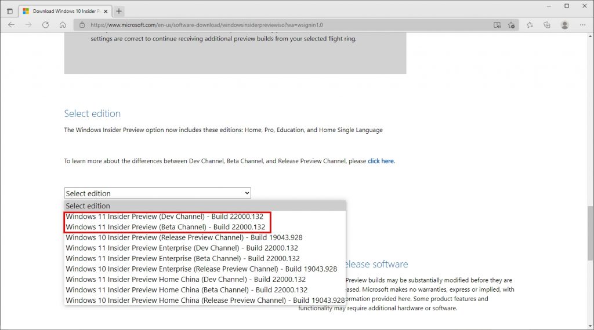
Task: Go back to the previous page
Action: pyautogui.click(x=12, y=25)
